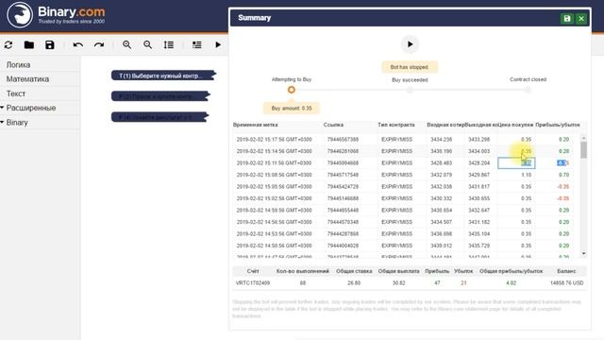Click reference 79446281068

coord(343,151)
